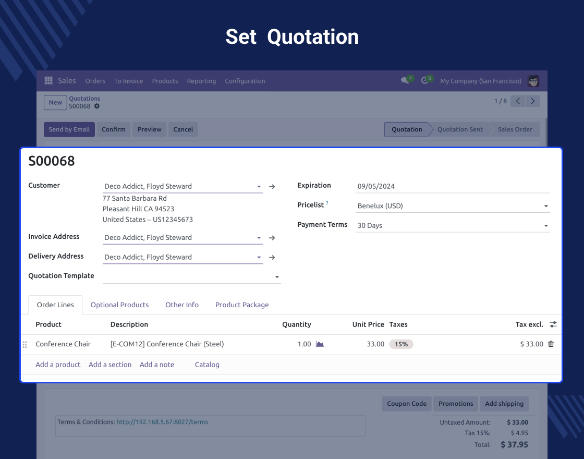Screen dimensions: 584x459
Task: Grab the drag handle of Conference Chair row
Action: pos(25,345)
